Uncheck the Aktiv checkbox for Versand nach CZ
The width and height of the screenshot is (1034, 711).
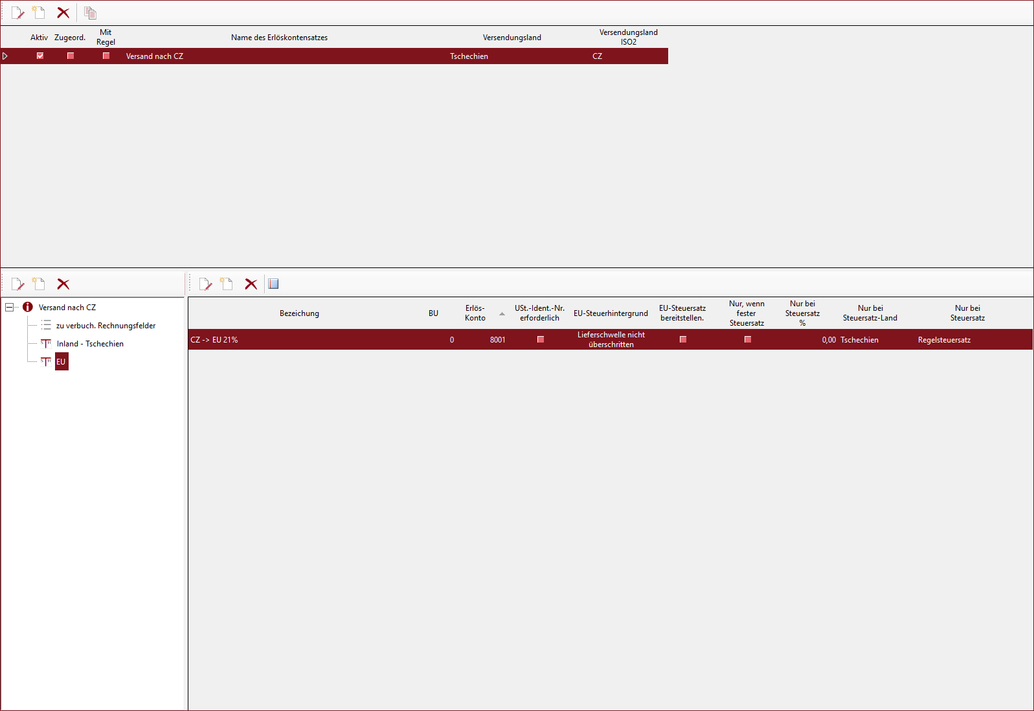point(40,56)
